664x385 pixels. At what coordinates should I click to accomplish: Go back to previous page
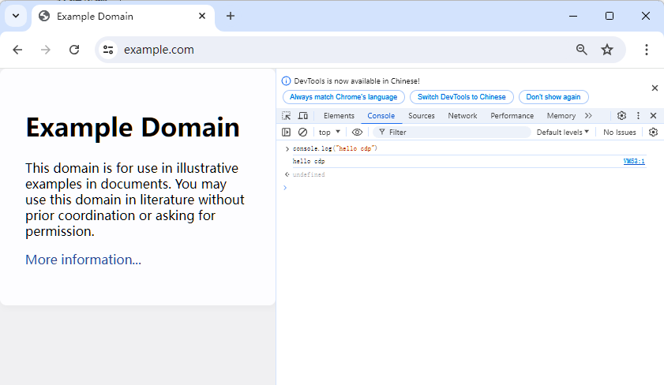click(17, 50)
